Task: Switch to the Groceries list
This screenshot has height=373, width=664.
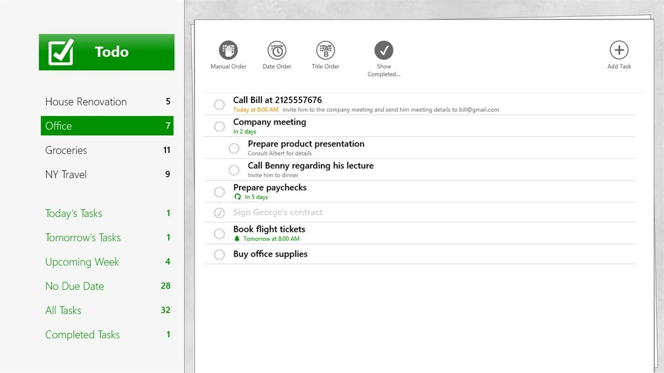Action: click(66, 150)
